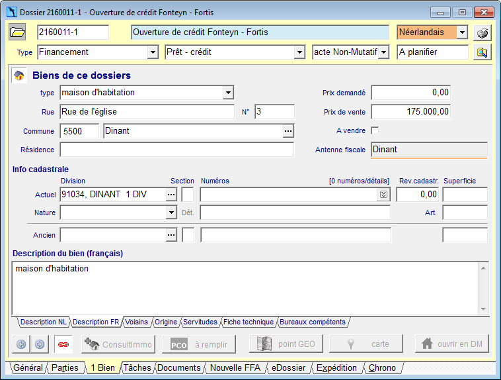
Task: Open ConsultImmo button
Action: (118, 344)
